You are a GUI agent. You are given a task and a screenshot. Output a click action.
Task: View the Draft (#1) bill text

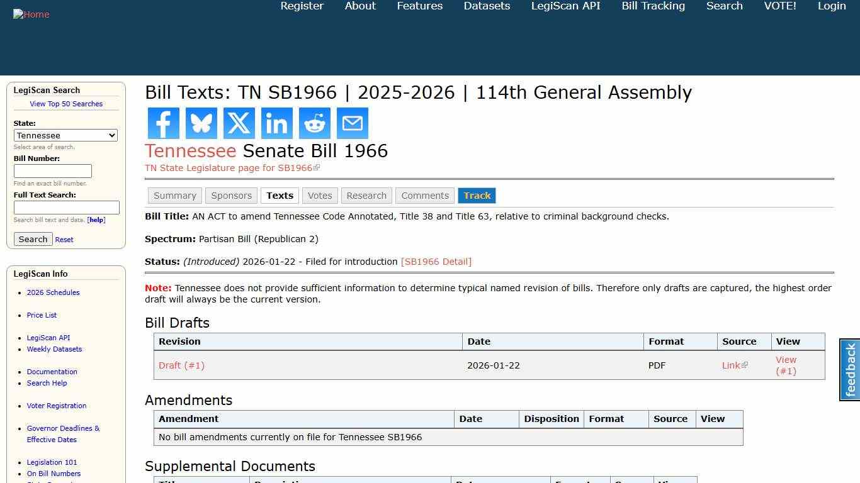pos(786,365)
